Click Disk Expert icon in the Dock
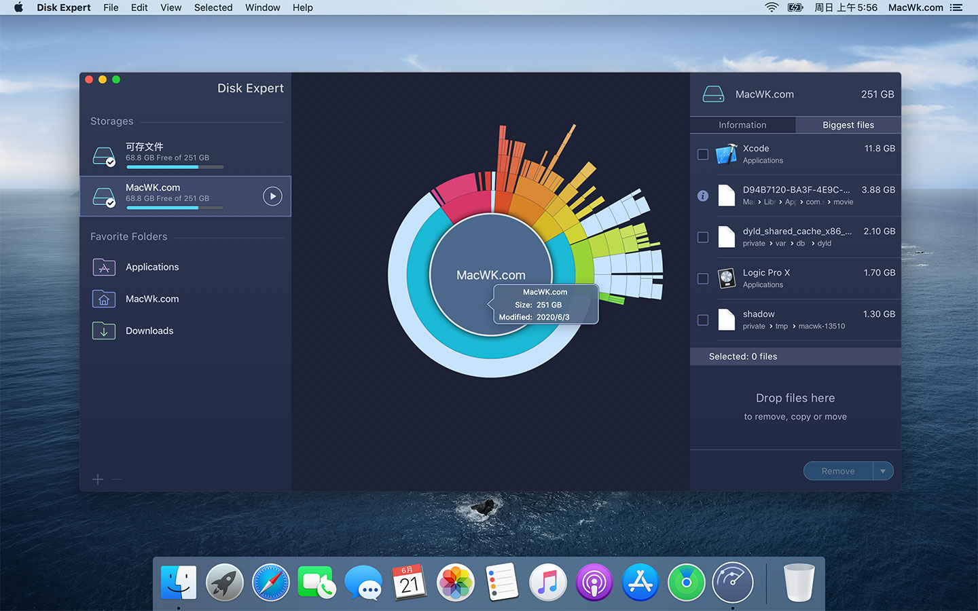 (x=733, y=582)
